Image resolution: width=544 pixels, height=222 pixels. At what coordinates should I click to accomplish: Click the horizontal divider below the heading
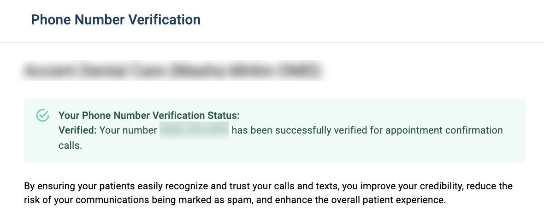(272, 43)
